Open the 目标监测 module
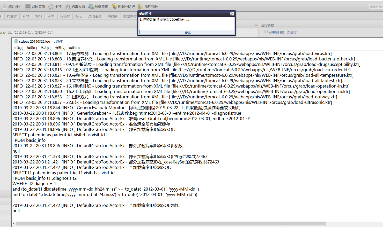Viewport: 383px width, 227px height. pyautogui.click(x=35, y=6)
